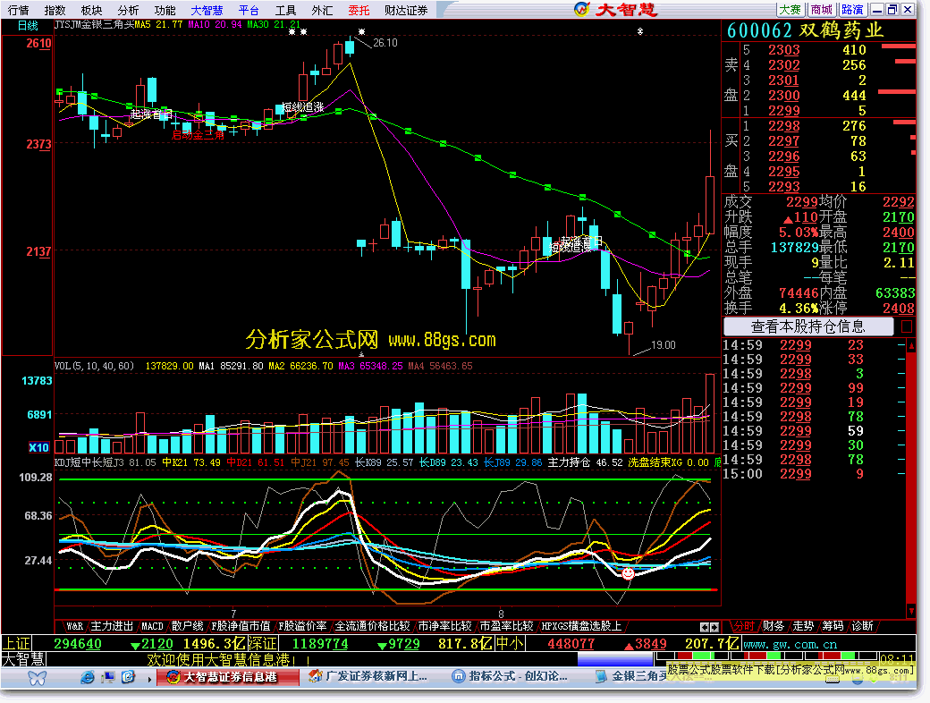Click the 26.10 high price marker
Screen dimensions: 930x703
coord(385,43)
